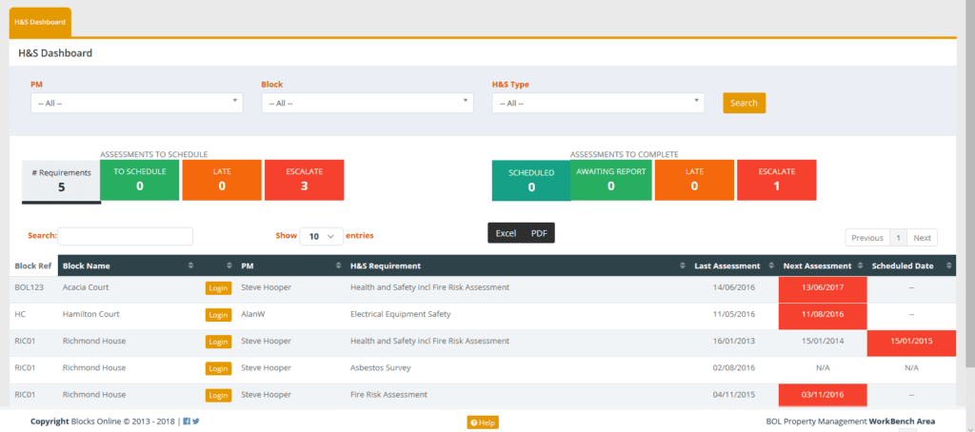Open the H&S Type dropdown

click(598, 103)
